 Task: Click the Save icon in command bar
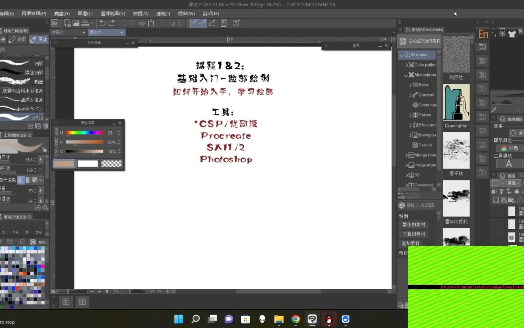pos(85,23)
